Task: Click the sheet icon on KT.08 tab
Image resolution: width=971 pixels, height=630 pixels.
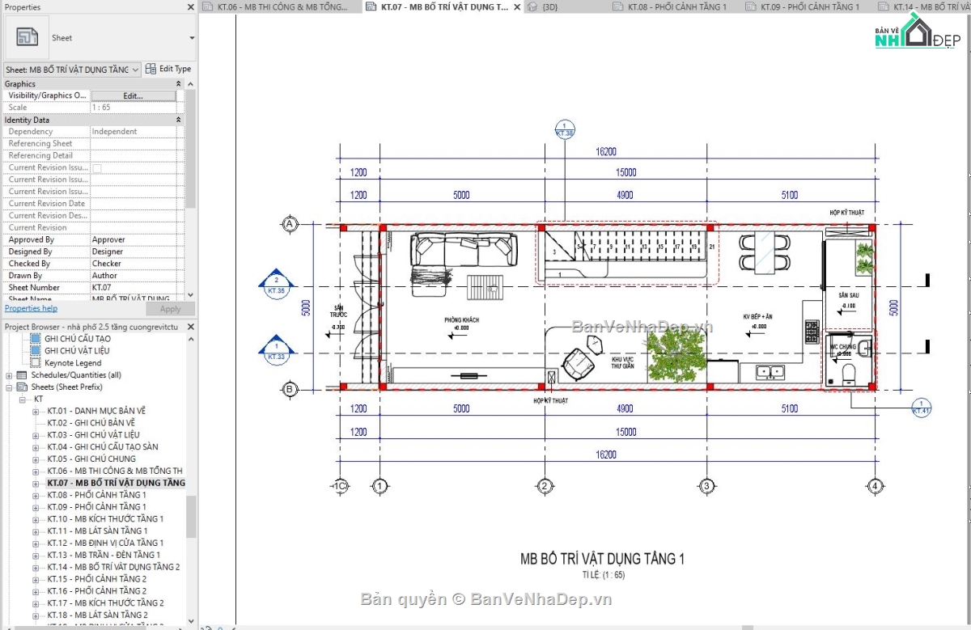Action: (x=617, y=6)
